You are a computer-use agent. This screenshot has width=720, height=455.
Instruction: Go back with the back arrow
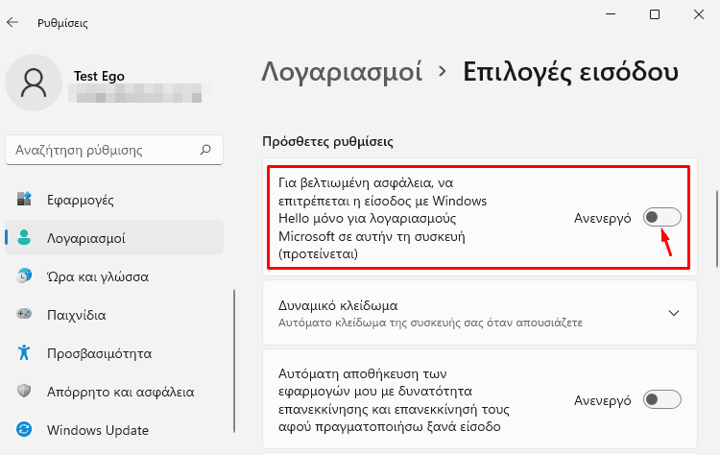[x=12, y=22]
